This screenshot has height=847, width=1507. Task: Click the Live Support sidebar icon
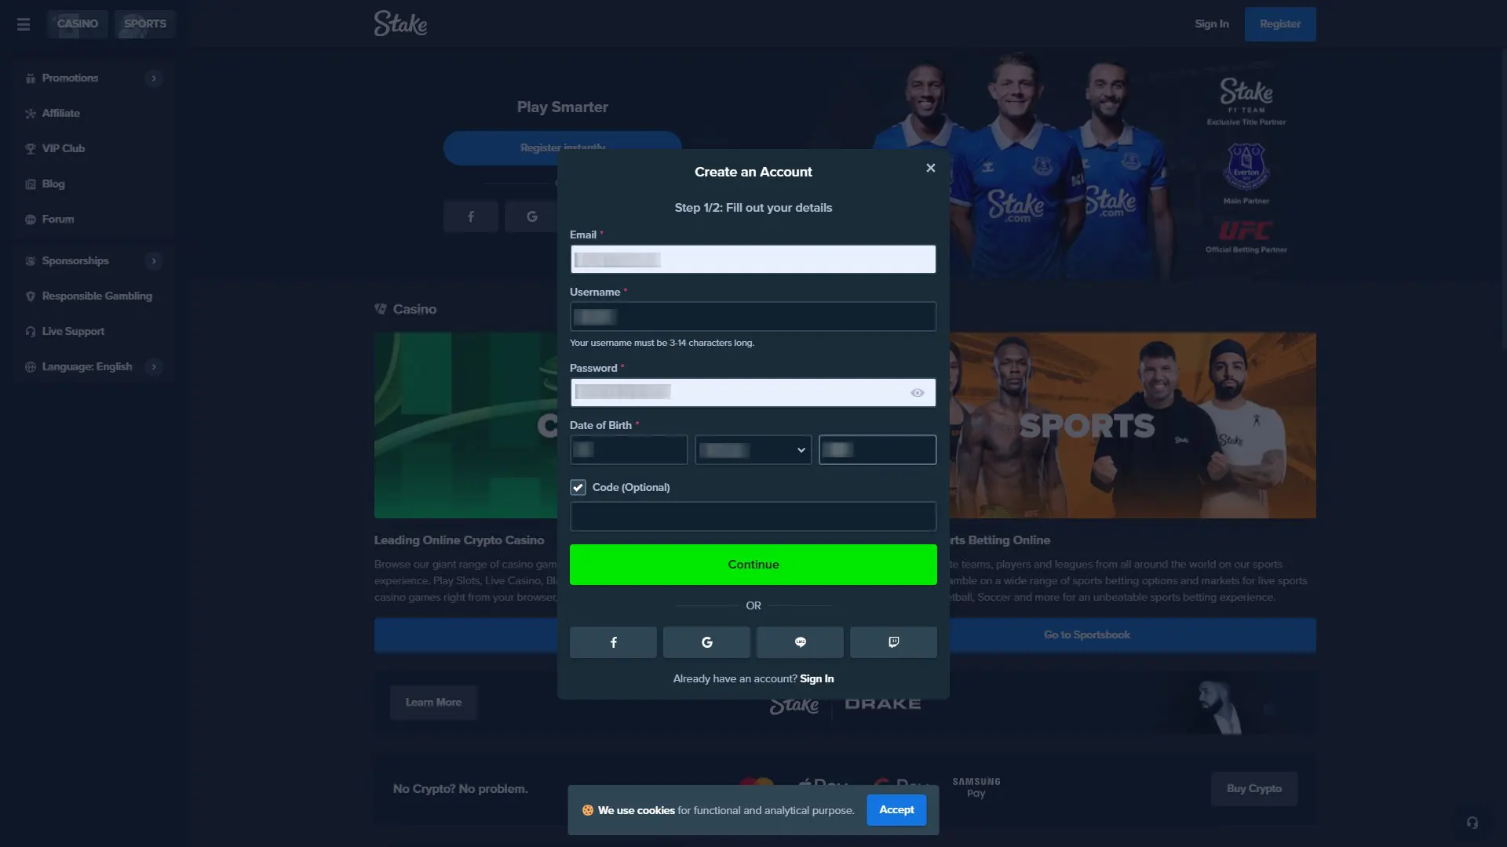click(x=30, y=331)
